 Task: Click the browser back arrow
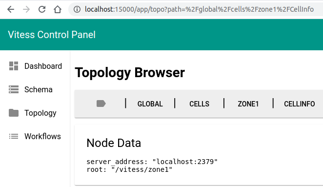pos(11,9)
